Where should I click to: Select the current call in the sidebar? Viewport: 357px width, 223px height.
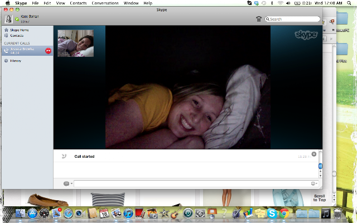click(x=27, y=51)
